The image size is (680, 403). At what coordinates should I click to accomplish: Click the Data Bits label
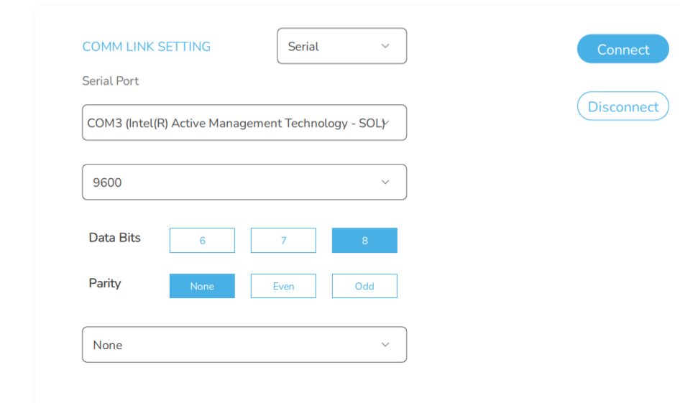coord(115,238)
